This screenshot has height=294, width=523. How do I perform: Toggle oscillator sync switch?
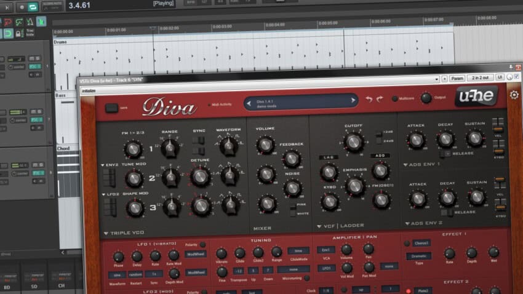click(199, 140)
